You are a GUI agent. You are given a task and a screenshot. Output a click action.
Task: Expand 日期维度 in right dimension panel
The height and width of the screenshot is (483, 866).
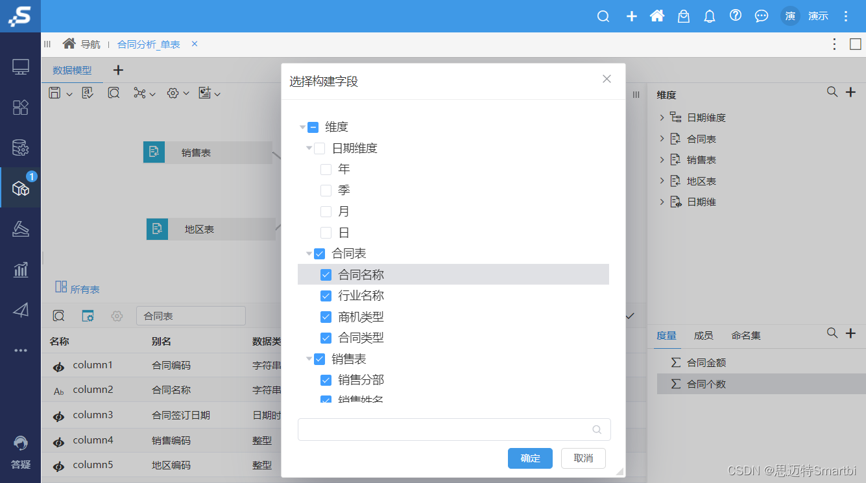(662, 117)
